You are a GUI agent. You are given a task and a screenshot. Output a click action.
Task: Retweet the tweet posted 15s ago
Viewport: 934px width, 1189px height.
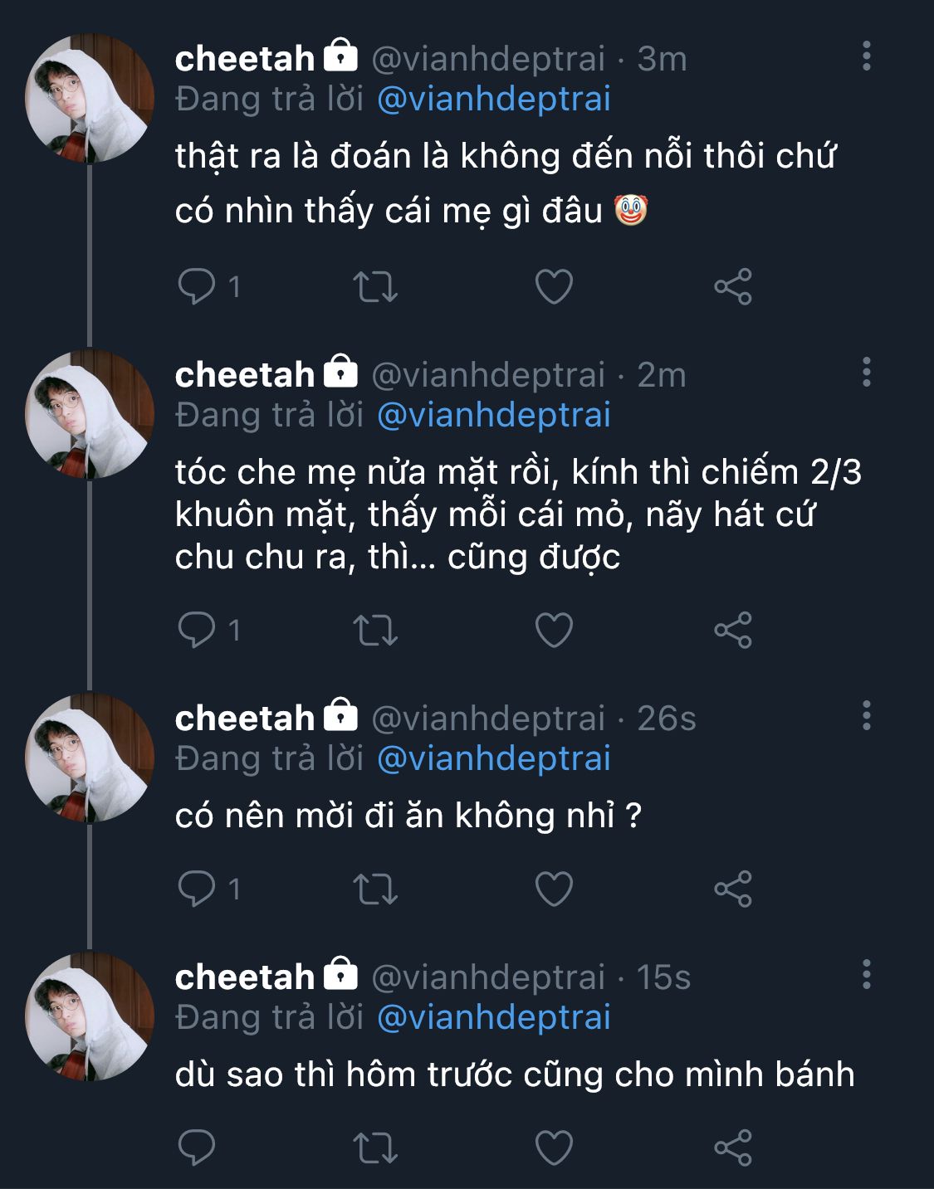375,1148
